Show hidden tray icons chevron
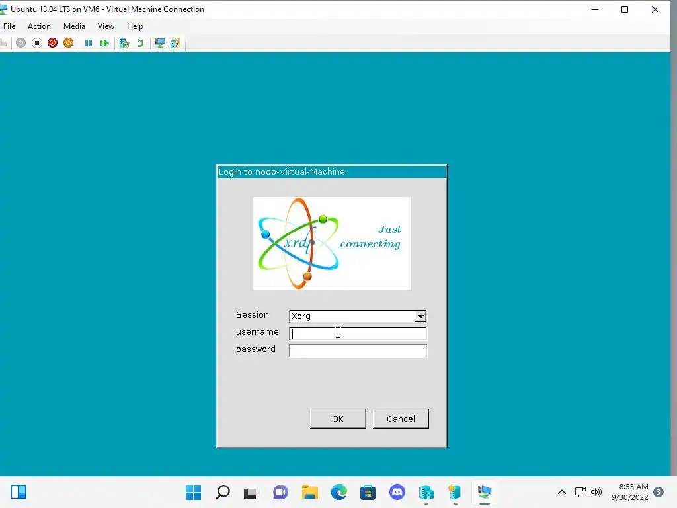This screenshot has width=677, height=508. pos(562,492)
